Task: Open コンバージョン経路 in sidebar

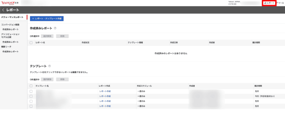Action: [x=10, y=25]
